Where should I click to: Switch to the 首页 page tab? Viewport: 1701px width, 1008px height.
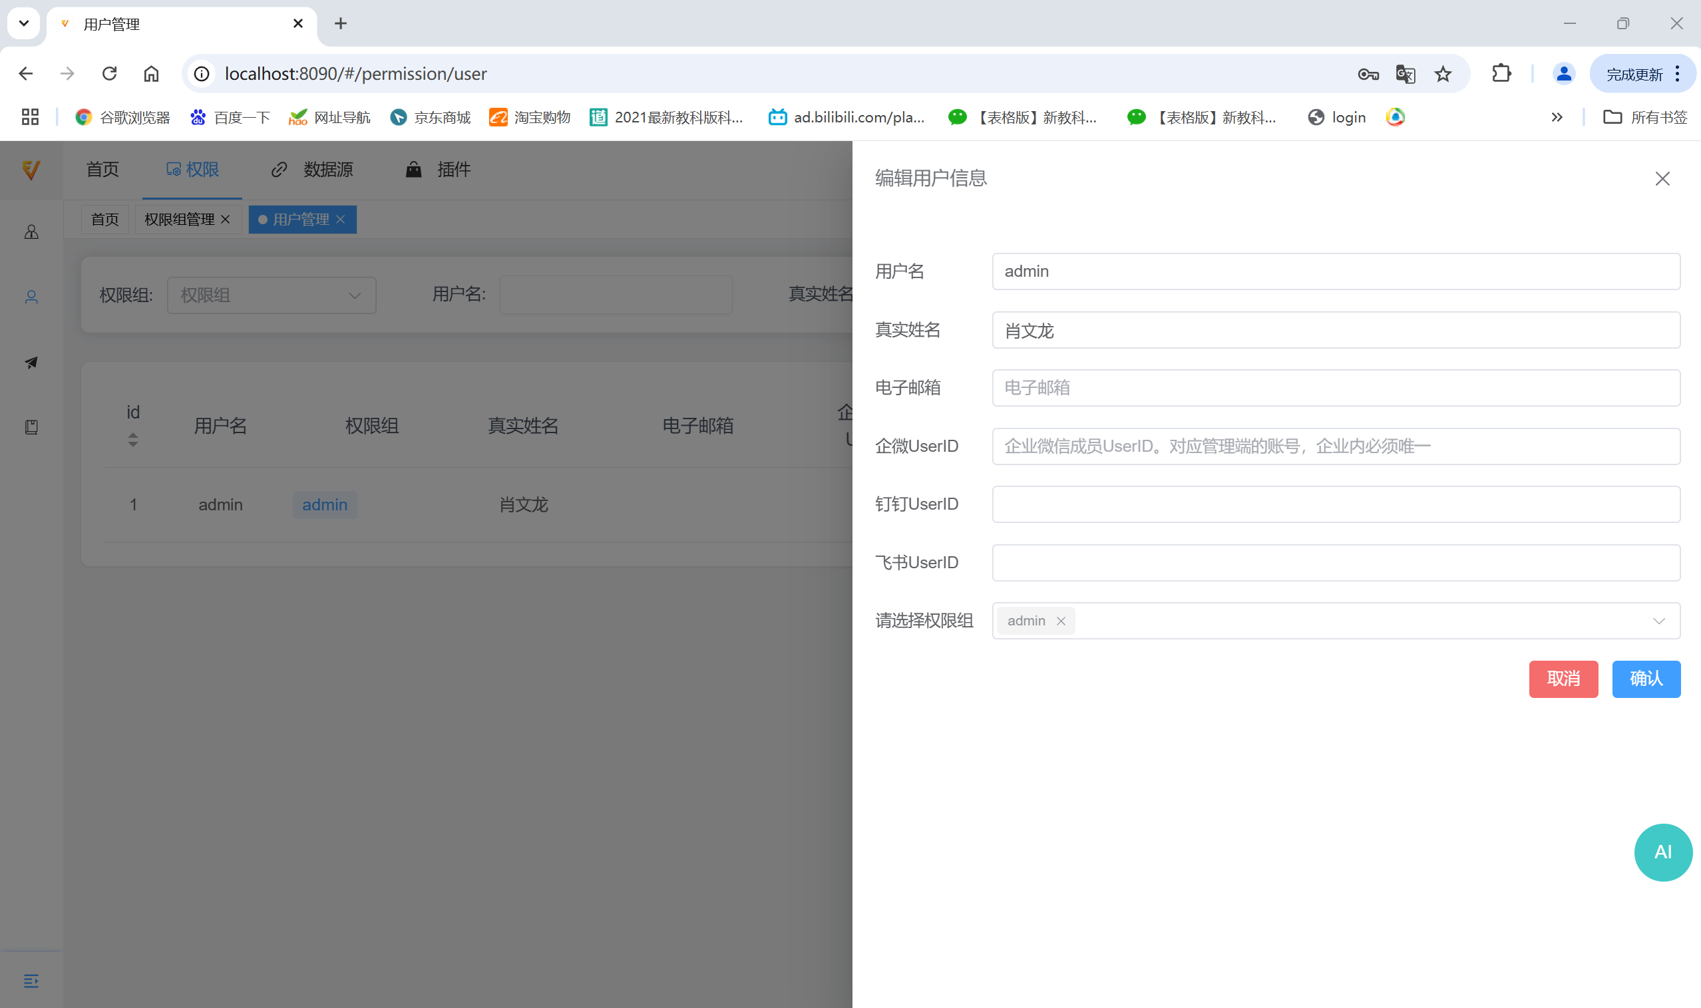(104, 220)
